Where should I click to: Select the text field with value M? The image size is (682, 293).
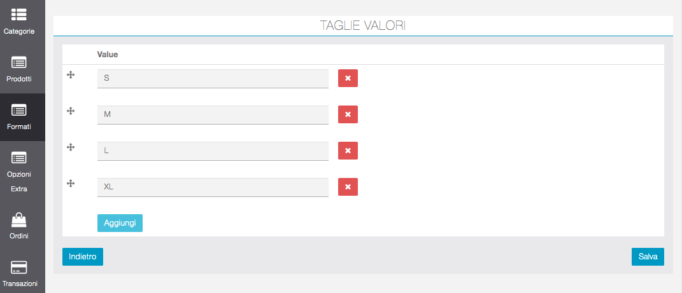click(x=213, y=114)
